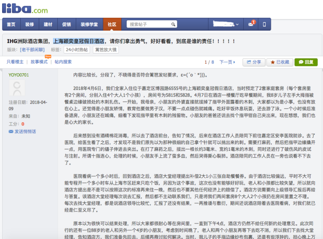Open the 首页 home tab
The image size is (323, 239).
click(11, 25)
